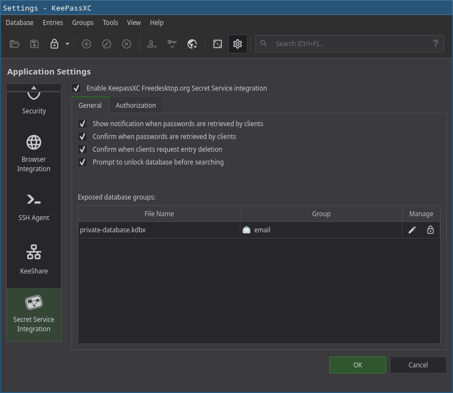453x393 pixels.
Task: Click the OK button
Action: tap(358, 365)
